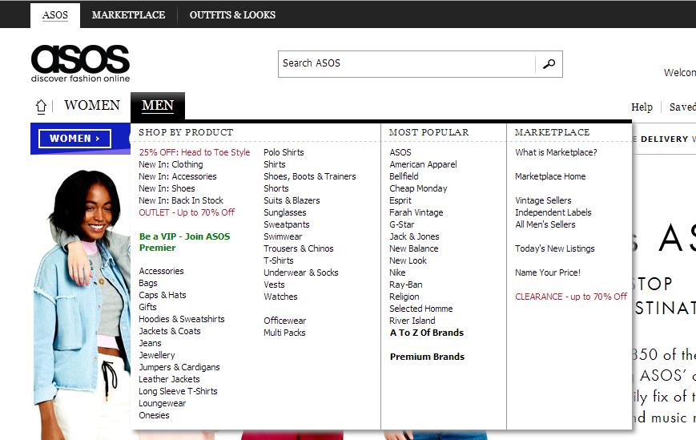This screenshot has height=440, width=696.
Task: Open New In: Back In Stock
Action: tap(181, 200)
